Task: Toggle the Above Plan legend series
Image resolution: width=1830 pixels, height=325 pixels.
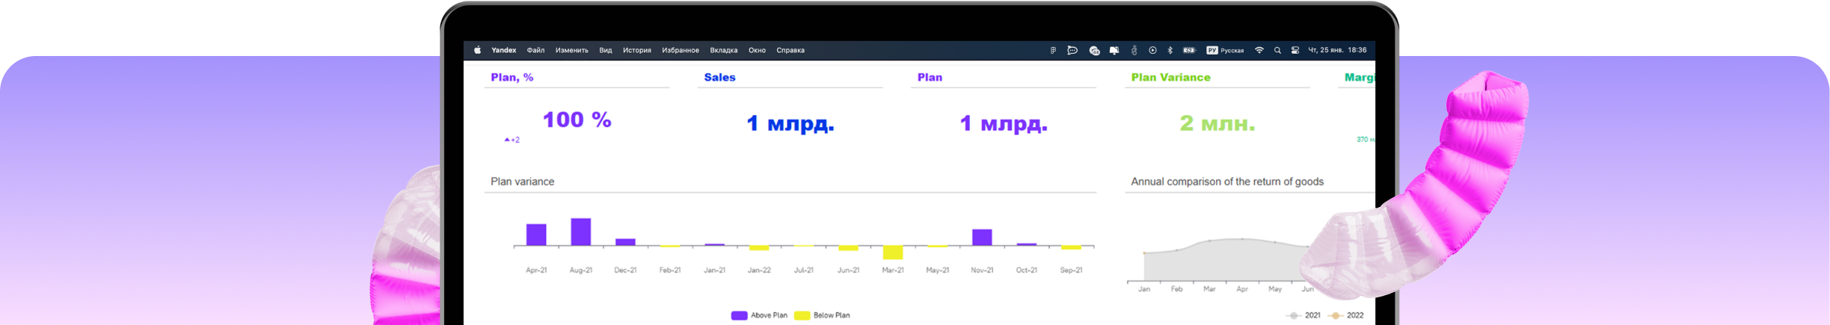Action: click(x=759, y=315)
